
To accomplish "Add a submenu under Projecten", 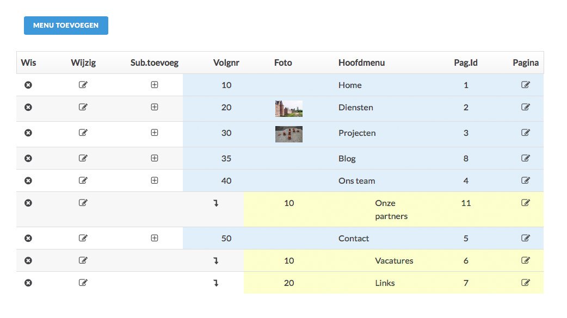I will (155, 133).
